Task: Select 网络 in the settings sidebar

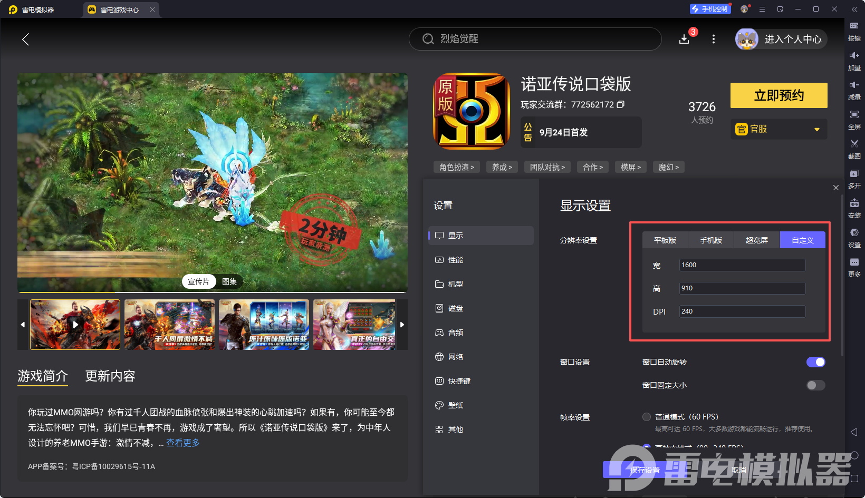Action: pyautogui.click(x=481, y=357)
